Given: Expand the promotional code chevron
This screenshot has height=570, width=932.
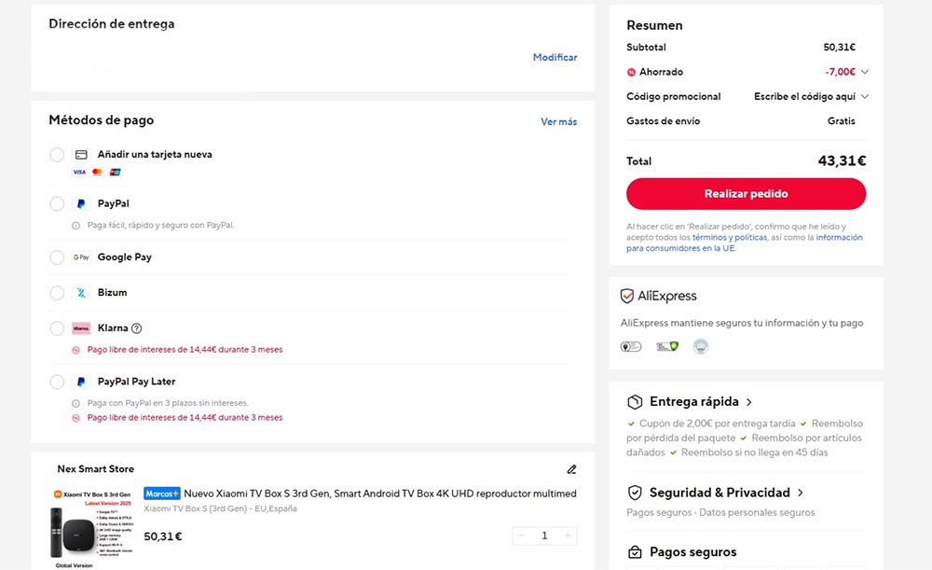Looking at the screenshot, I should 865,96.
